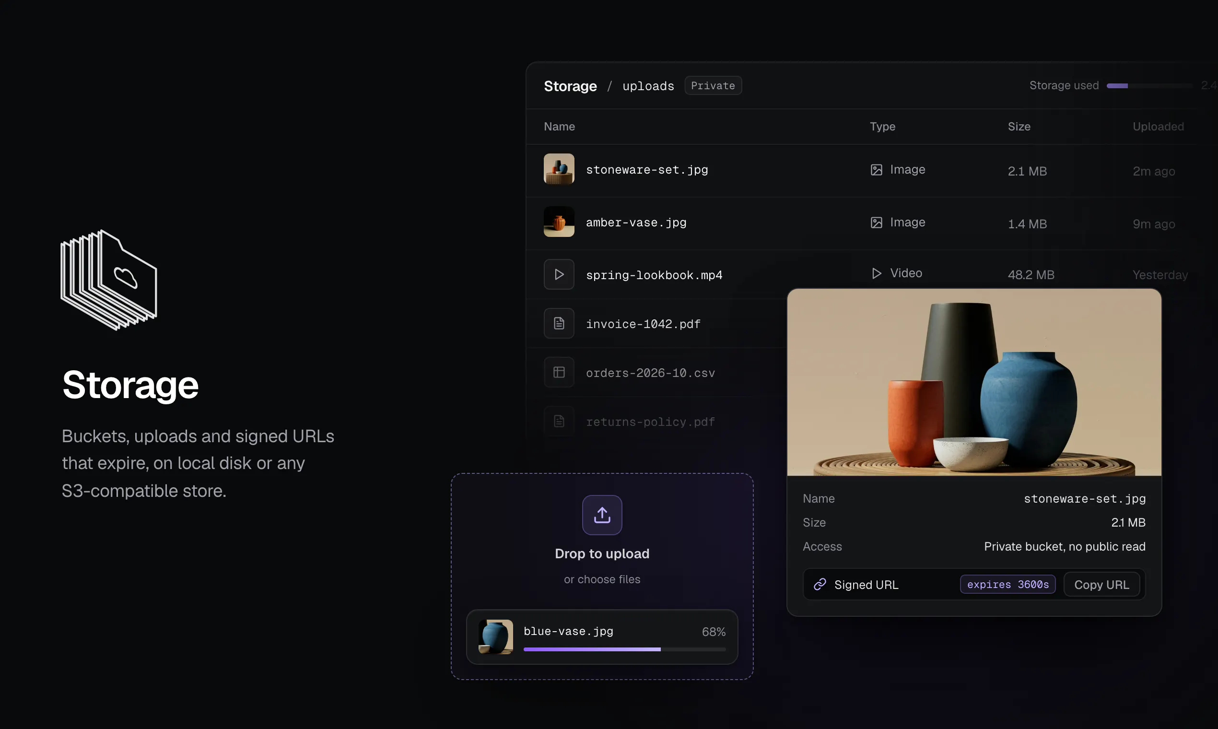Click the 1.4 MB size value
This screenshot has height=729, width=1218.
pyautogui.click(x=1028, y=224)
